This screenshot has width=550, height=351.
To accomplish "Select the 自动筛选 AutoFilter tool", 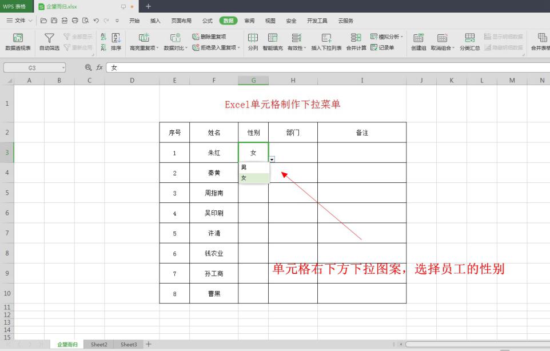I will [49, 41].
